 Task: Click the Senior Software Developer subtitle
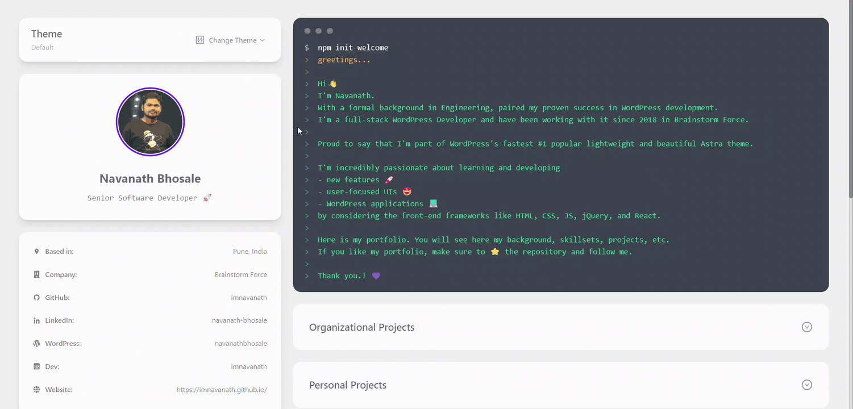pyautogui.click(x=149, y=198)
